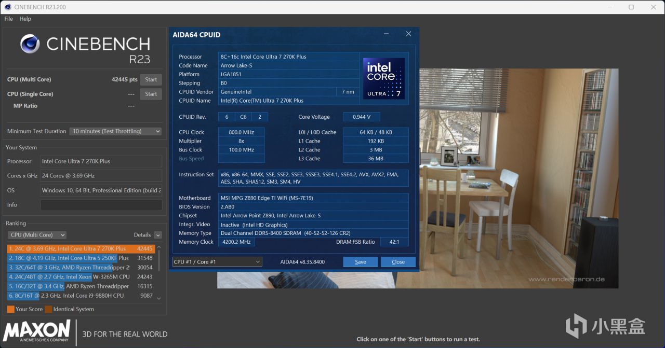Viewport: 665px width, 348px height.
Task: Select ranking row Intel Core i9-9880H CPU
Action: (81, 296)
